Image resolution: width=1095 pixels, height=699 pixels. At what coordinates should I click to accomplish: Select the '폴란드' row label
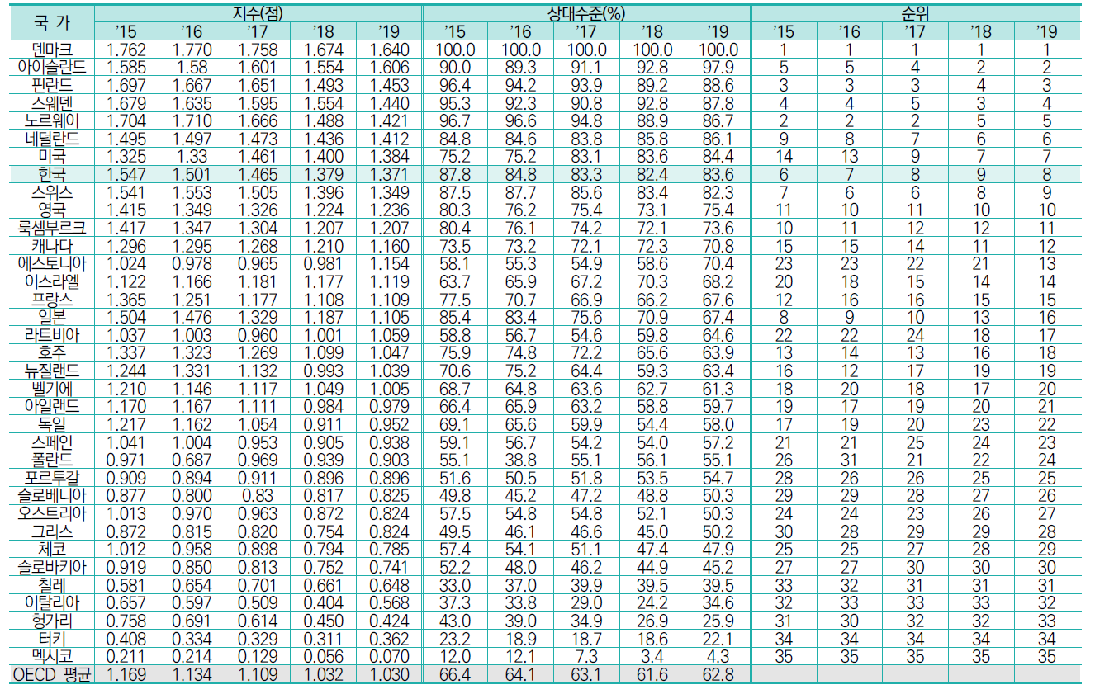(x=52, y=460)
